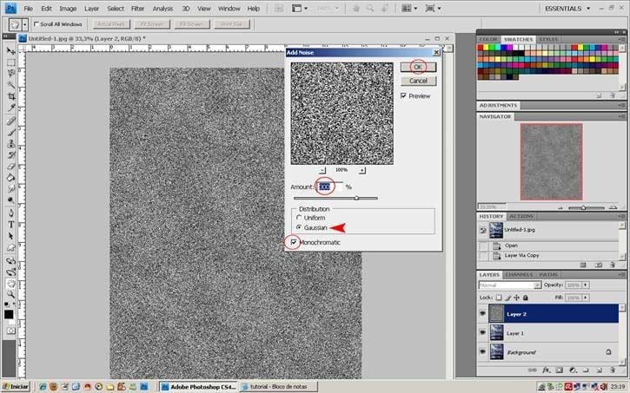630x393 pixels.
Task: Select the History Brush tool
Action: coord(10,154)
